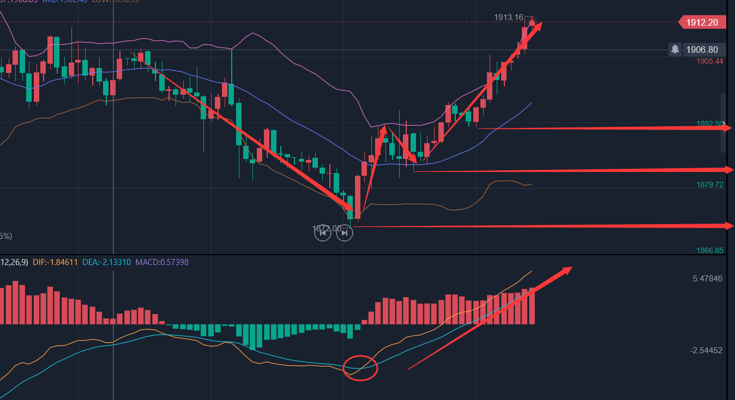Click the 1913.16 high price marker
Screen dimensions: 735x400
[509, 17]
